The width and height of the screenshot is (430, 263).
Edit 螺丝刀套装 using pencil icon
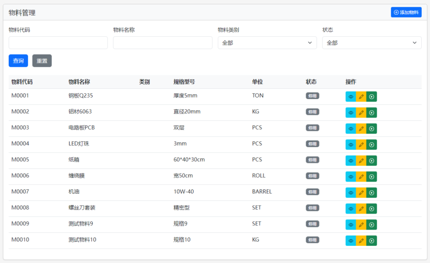coord(361,208)
